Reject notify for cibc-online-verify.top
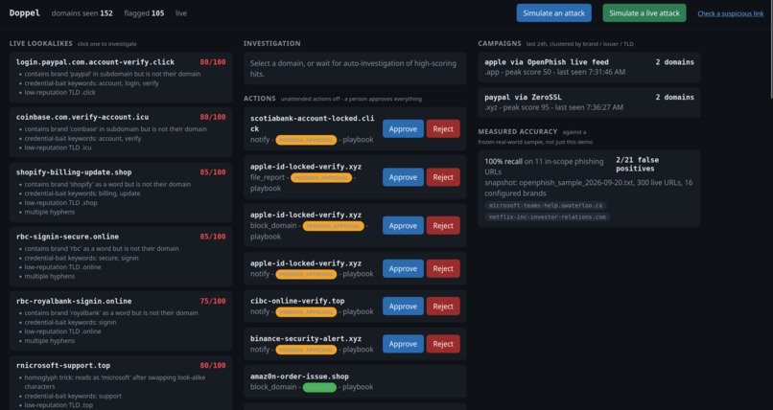Viewport: 773px width, 410px height. (443, 307)
